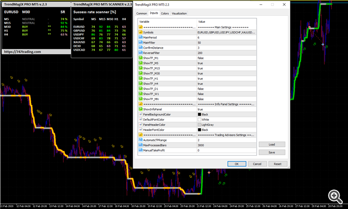The image size is (348, 209).
Task: Click black swatch of PanelBackgroundColor
Action: [x=200, y=114]
